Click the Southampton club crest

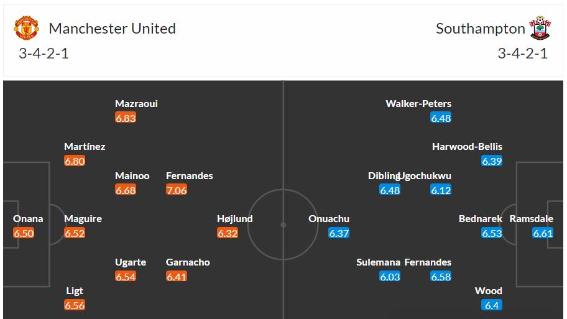540,28
